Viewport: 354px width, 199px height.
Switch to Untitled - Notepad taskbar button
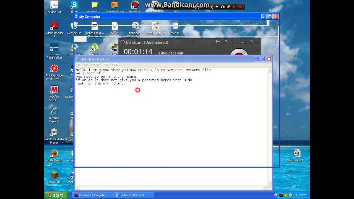click(x=134, y=195)
